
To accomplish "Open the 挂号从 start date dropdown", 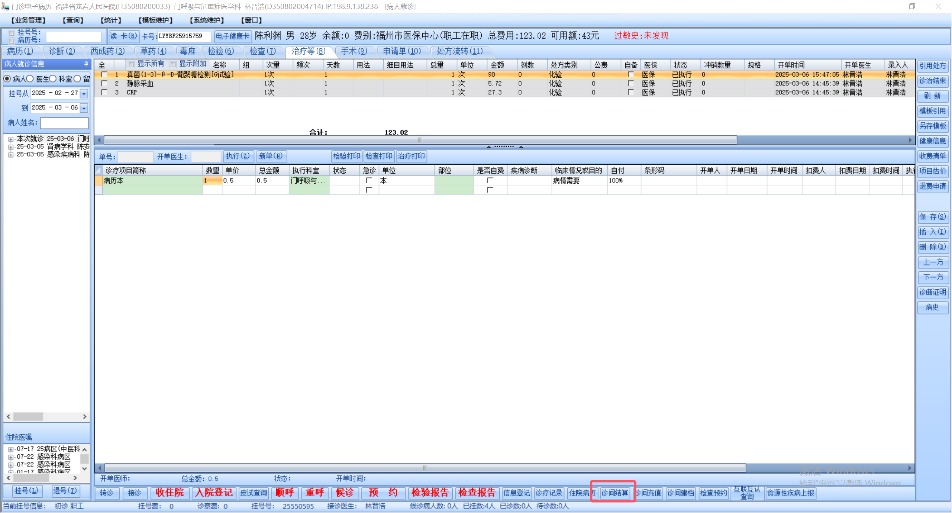I will click(x=84, y=93).
